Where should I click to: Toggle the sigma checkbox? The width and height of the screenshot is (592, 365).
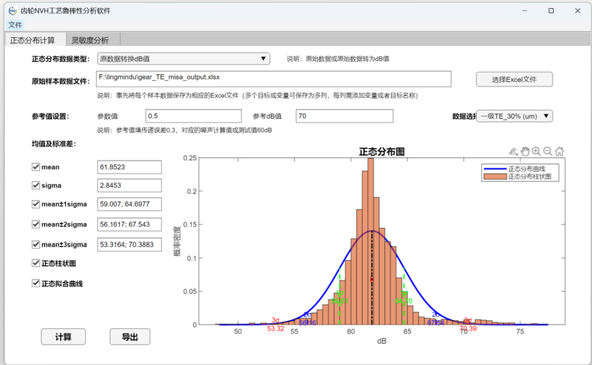click(36, 185)
